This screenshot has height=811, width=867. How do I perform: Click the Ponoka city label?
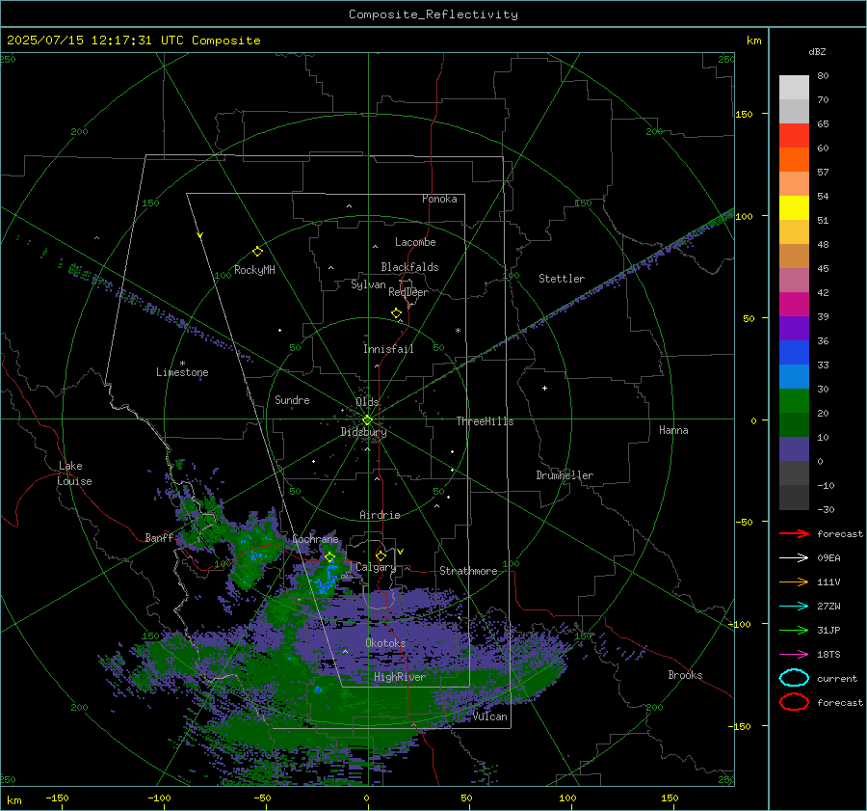tap(439, 199)
